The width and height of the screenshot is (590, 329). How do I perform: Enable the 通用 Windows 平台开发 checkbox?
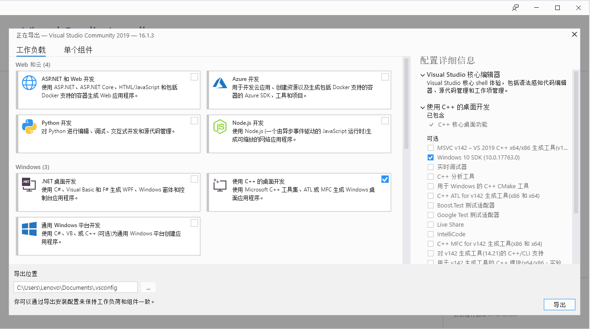[194, 223]
